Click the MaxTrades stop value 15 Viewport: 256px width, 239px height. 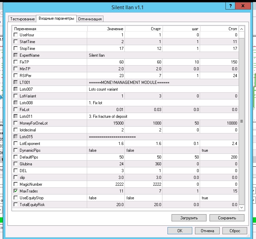(219, 191)
